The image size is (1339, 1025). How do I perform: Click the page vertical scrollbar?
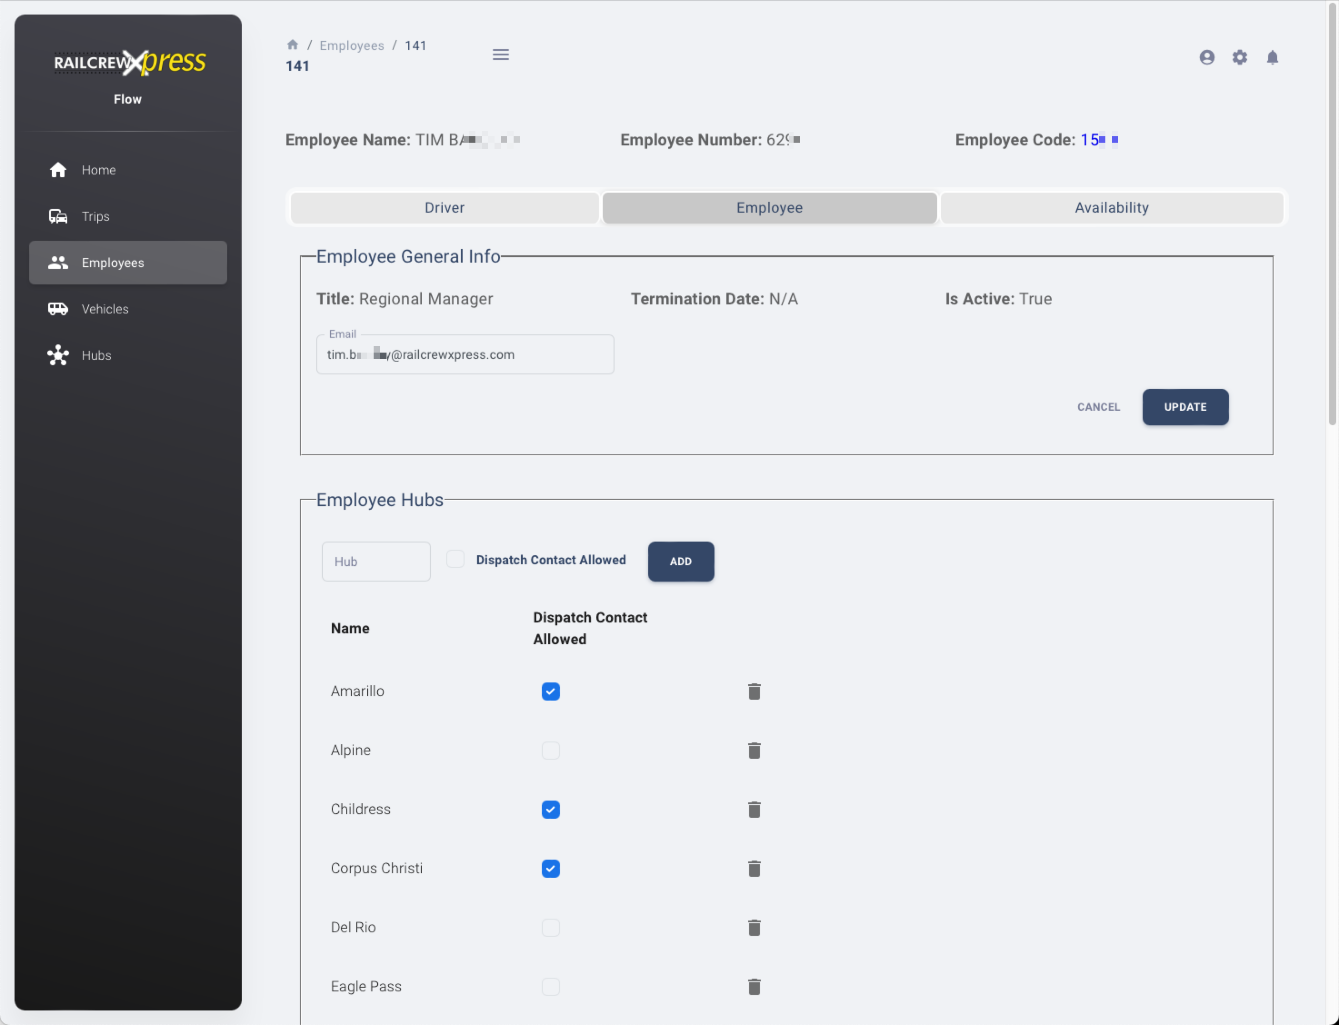point(1332,214)
